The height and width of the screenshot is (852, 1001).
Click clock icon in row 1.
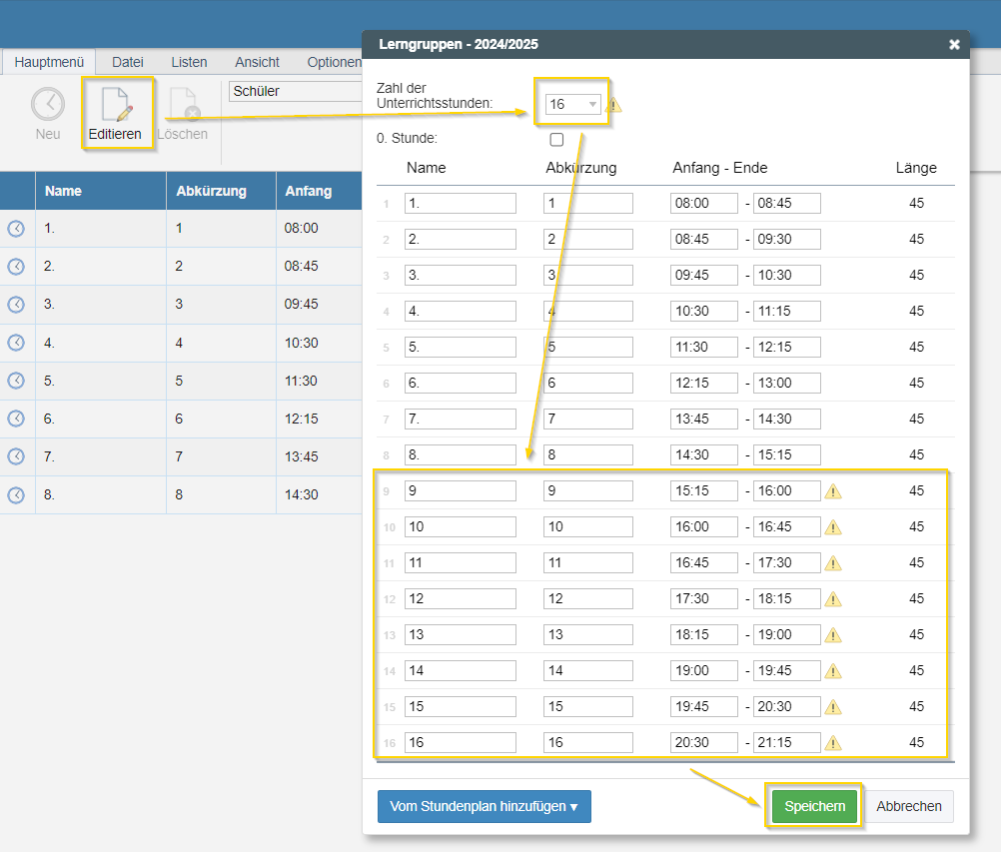pyautogui.click(x=16, y=229)
